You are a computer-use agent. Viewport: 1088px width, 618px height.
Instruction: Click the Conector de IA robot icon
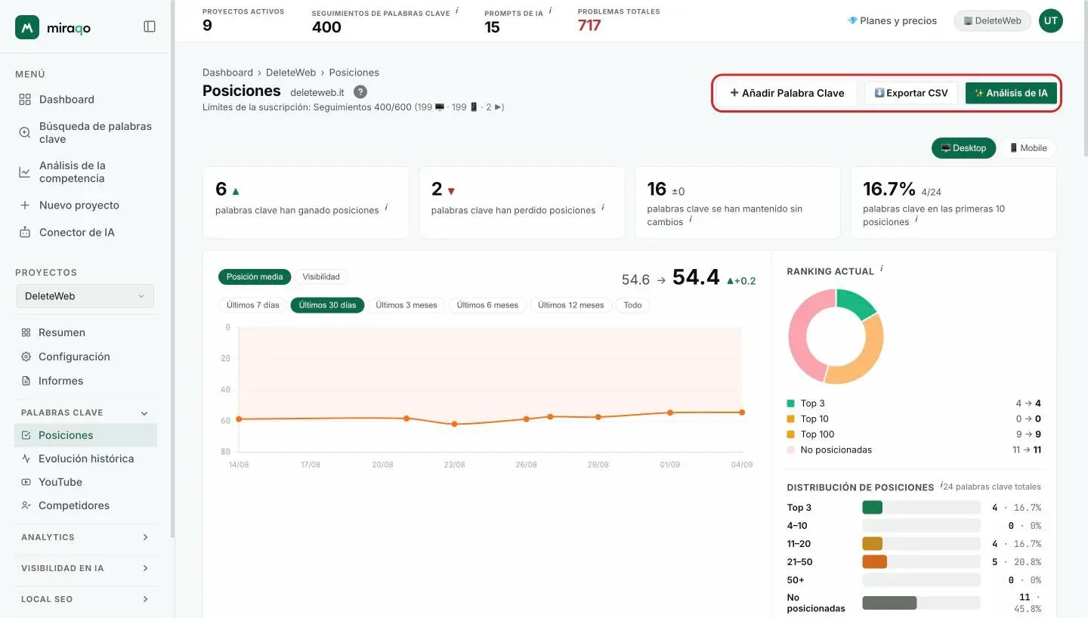(25, 233)
